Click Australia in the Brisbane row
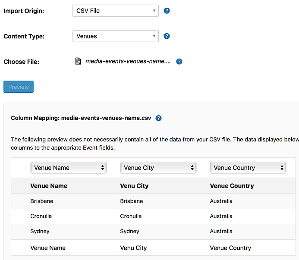The width and height of the screenshot is (299, 260). (x=221, y=201)
